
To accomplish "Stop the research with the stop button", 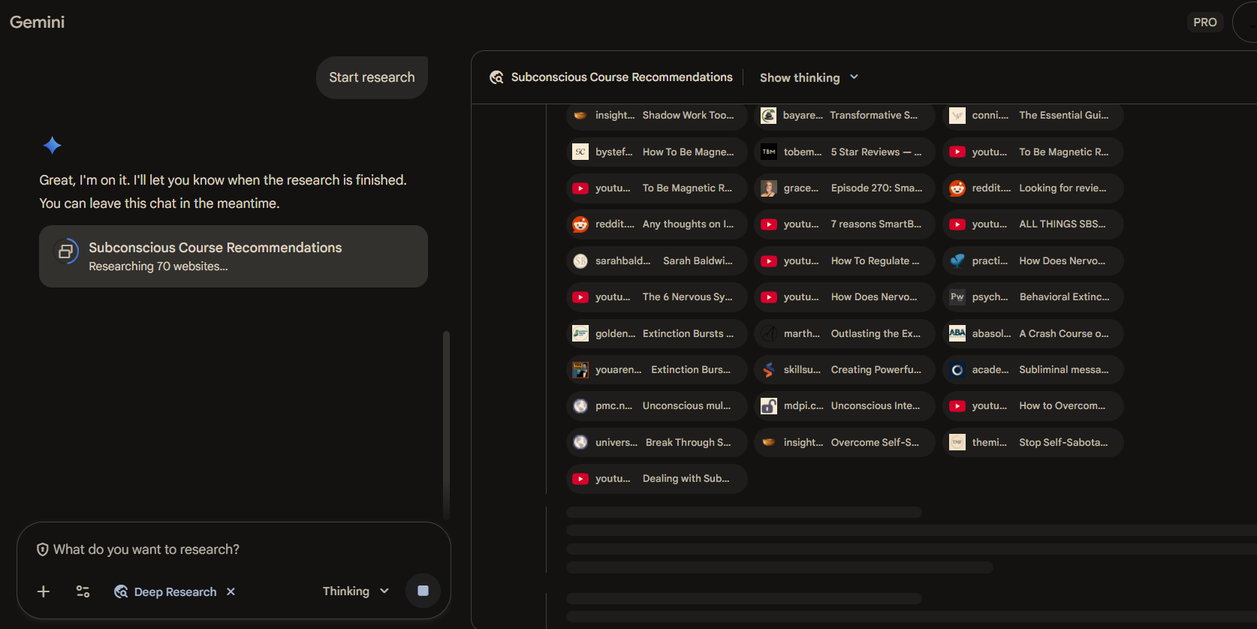I will pos(423,591).
